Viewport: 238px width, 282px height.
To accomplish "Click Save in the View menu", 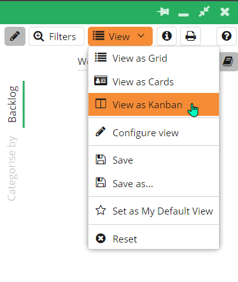I will 153,160.
